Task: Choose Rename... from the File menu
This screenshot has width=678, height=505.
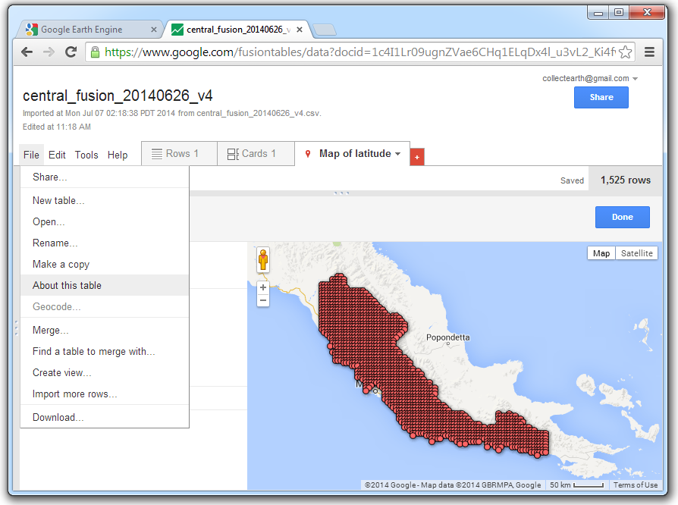Action: click(x=105, y=243)
